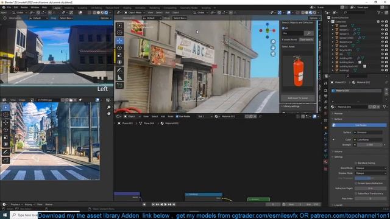Image resolution: width=390 pixels, height=219 pixels.
Task: Select the Annotate tool in main viewport
Action: tap(119, 71)
